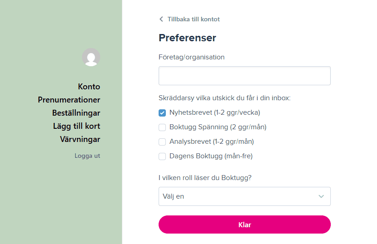Viewport: 377px width, 244px height.
Task: Select Lägg till kort menu item
Action: point(77,126)
